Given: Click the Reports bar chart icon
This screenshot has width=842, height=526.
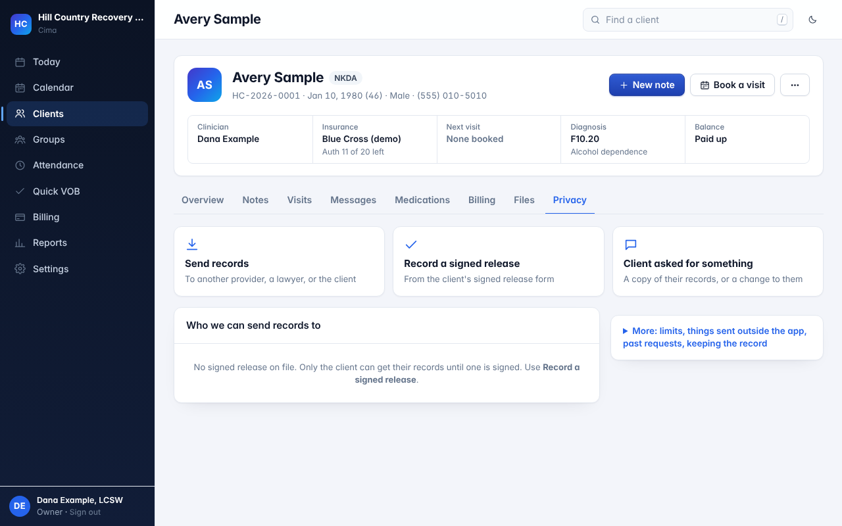Looking at the screenshot, I should click(20, 243).
